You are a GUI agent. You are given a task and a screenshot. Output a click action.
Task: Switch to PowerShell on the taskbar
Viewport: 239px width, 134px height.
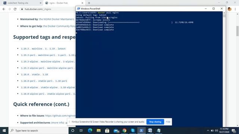coord(142,131)
